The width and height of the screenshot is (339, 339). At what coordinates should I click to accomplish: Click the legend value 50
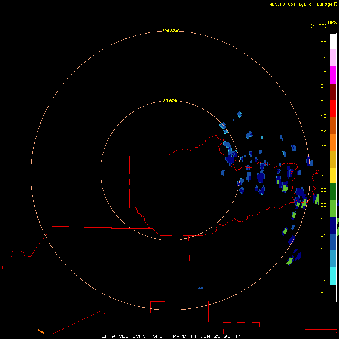324,101
